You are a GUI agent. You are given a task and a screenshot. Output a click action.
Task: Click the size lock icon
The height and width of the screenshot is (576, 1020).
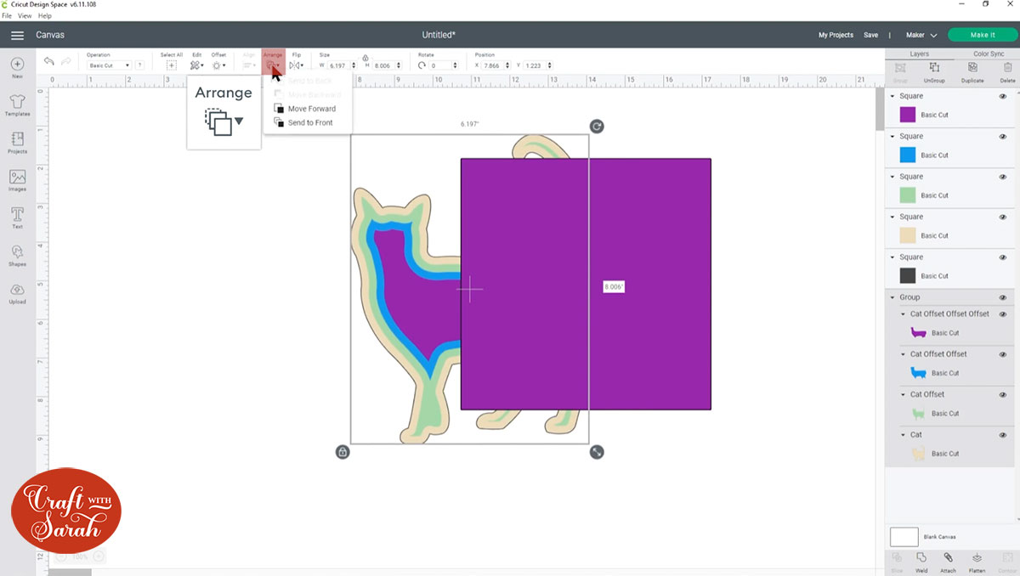click(365, 57)
